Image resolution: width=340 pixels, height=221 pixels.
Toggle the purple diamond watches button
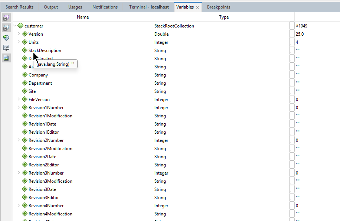coord(6,18)
